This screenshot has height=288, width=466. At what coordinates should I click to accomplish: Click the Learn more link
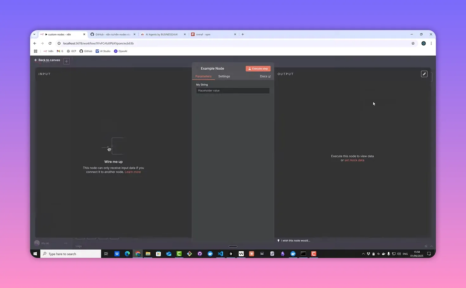[x=133, y=172]
